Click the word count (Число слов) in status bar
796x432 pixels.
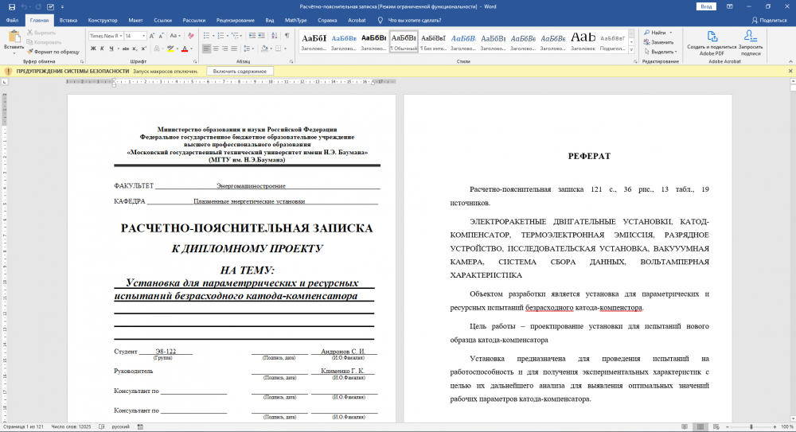point(72,426)
